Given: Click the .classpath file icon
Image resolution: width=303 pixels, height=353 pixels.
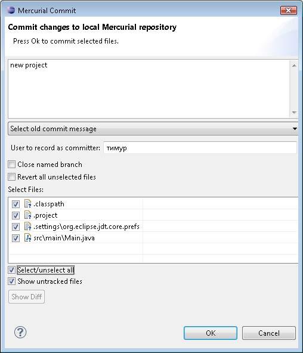Looking at the screenshot, I should [27, 204].
